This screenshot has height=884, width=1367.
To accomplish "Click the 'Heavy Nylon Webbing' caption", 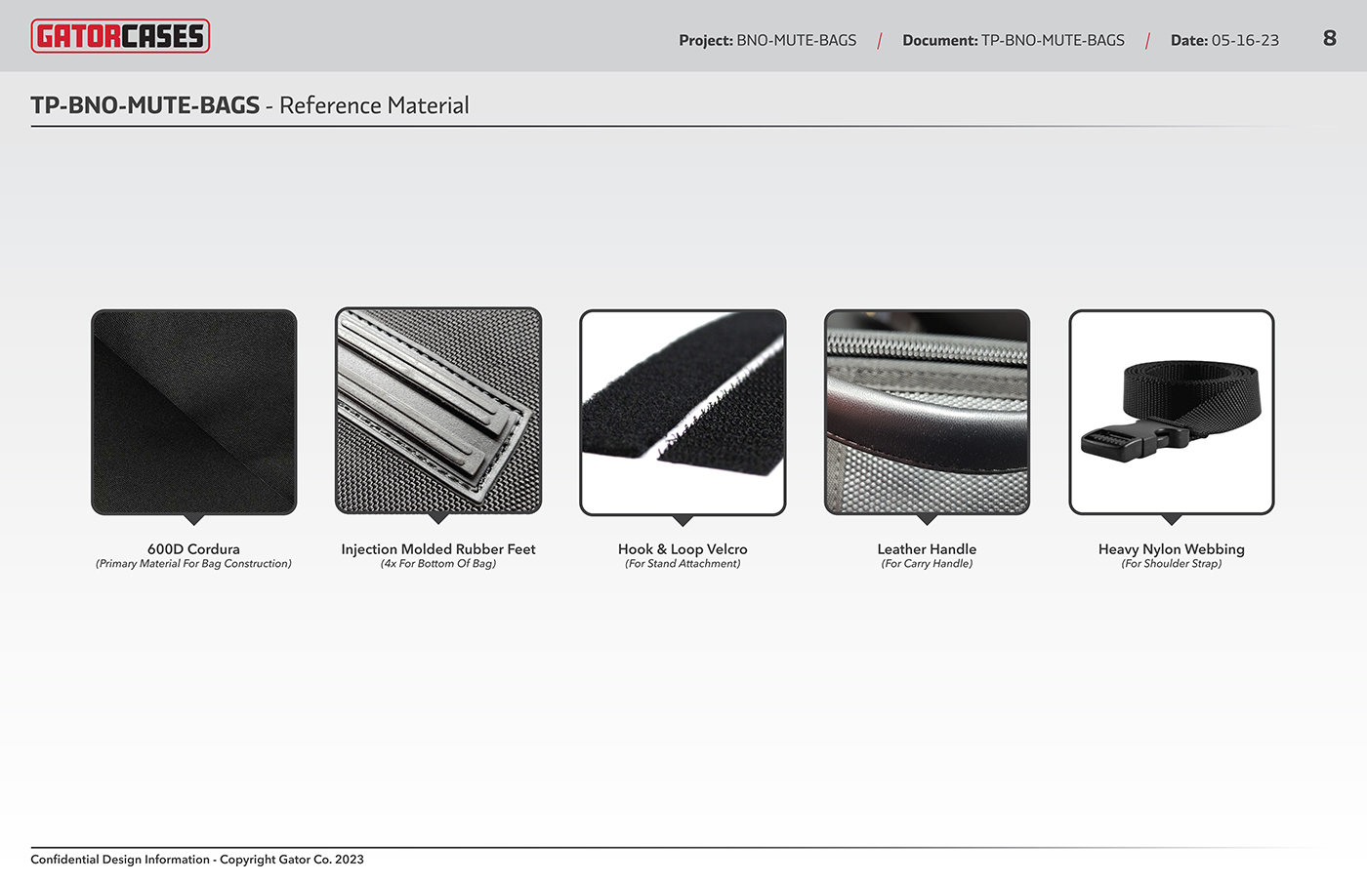I will point(1172,549).
